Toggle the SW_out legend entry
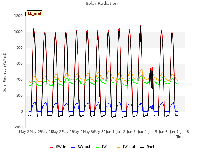 pyautogui.click(x=81, y=147)
